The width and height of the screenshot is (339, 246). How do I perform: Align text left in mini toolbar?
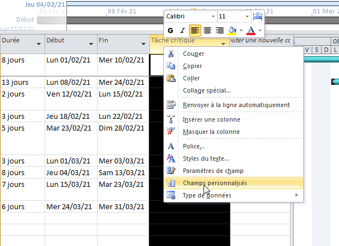(195, 30)
